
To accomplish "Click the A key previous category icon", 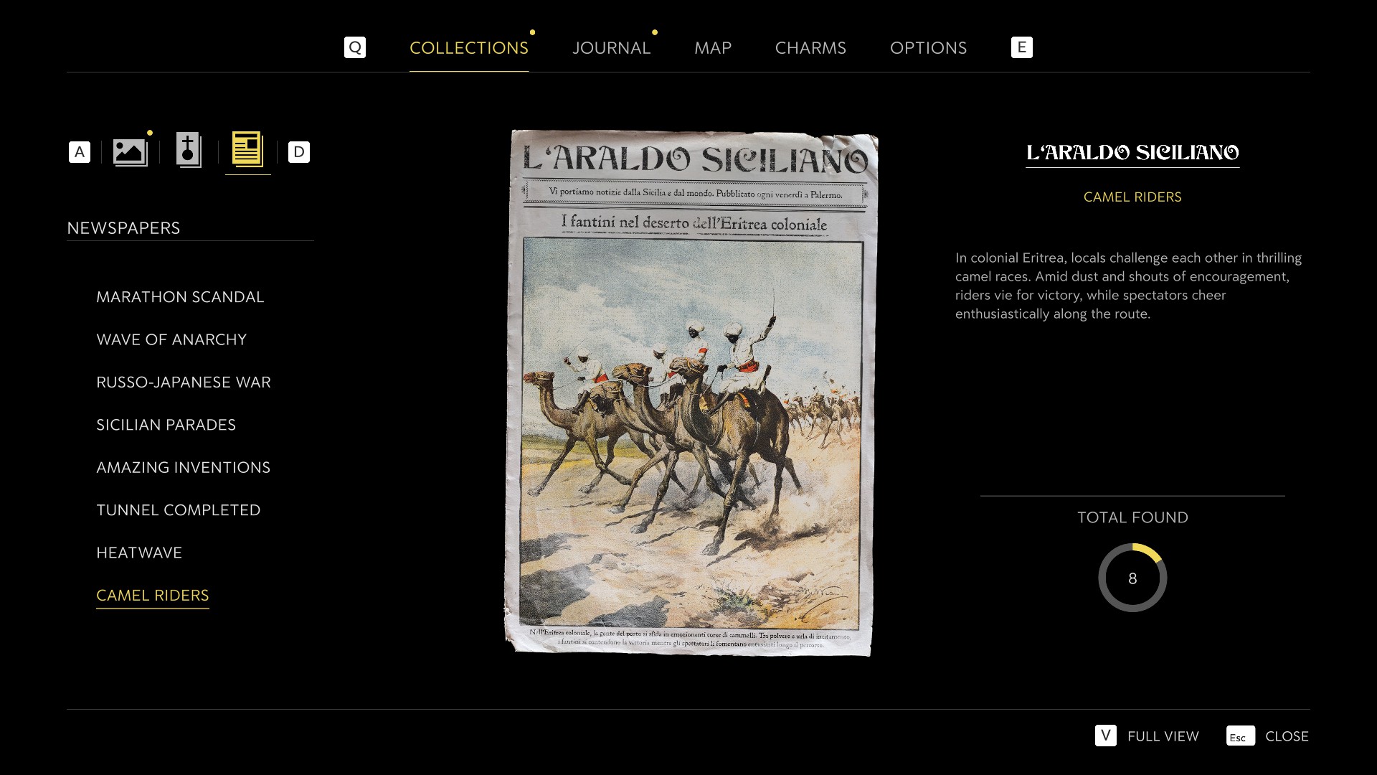I will [80, 152].
